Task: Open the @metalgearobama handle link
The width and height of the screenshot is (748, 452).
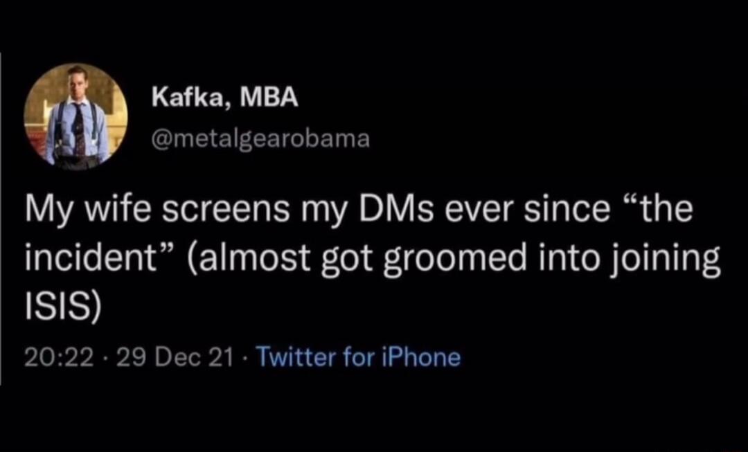Action: tap(260, 139)
